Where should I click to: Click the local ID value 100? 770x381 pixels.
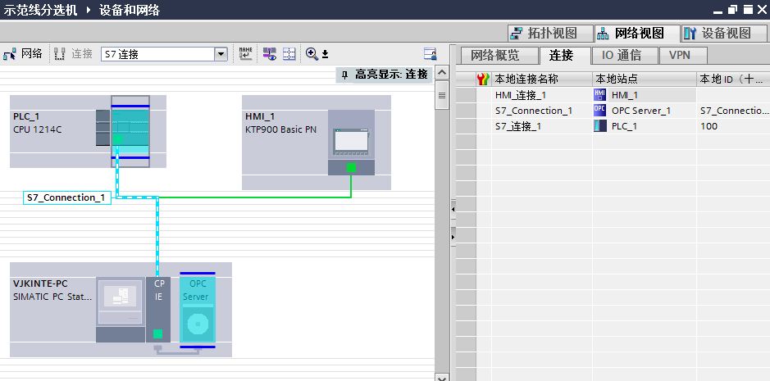[x=709, y=126]
